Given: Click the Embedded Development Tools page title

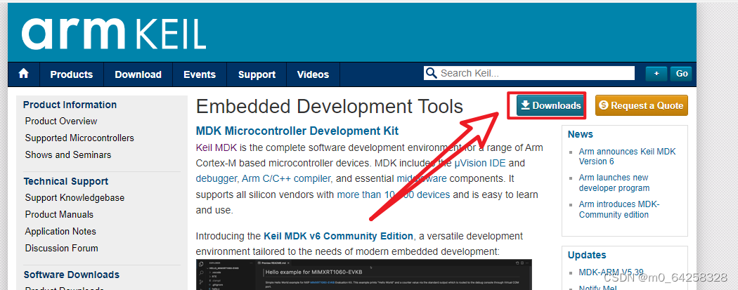Looking at the screenshot, I should pyautogui.click(x=330, y=107).
